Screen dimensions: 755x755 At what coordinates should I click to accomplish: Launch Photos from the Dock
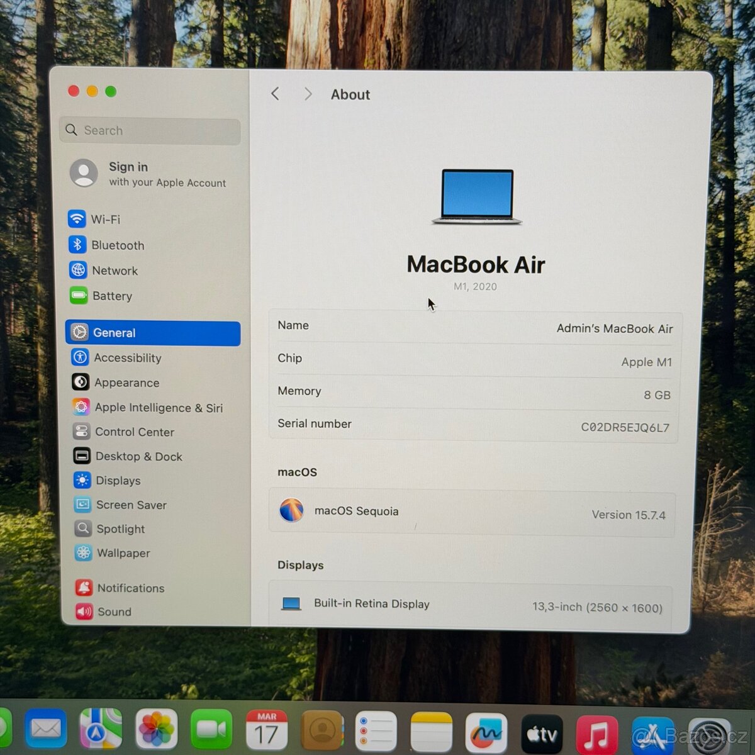point(156,729)
